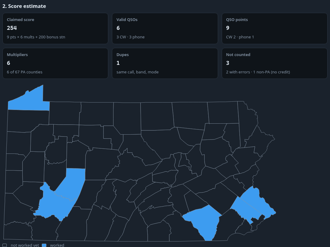Select the 'not worked yet' legend label
Screen dimensions: 330x247
(25, 245)
